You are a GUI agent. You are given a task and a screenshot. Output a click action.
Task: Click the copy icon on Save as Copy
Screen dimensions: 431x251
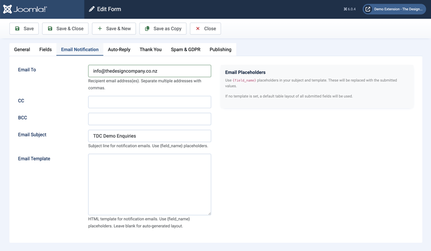coord(147,29)
